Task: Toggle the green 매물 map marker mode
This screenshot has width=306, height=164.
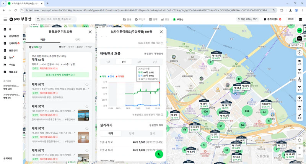Action: point(299,31)
